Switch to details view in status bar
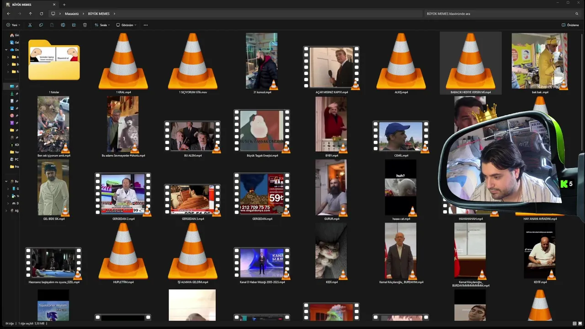This screenshot has height=329, width=585. (574, 324)
